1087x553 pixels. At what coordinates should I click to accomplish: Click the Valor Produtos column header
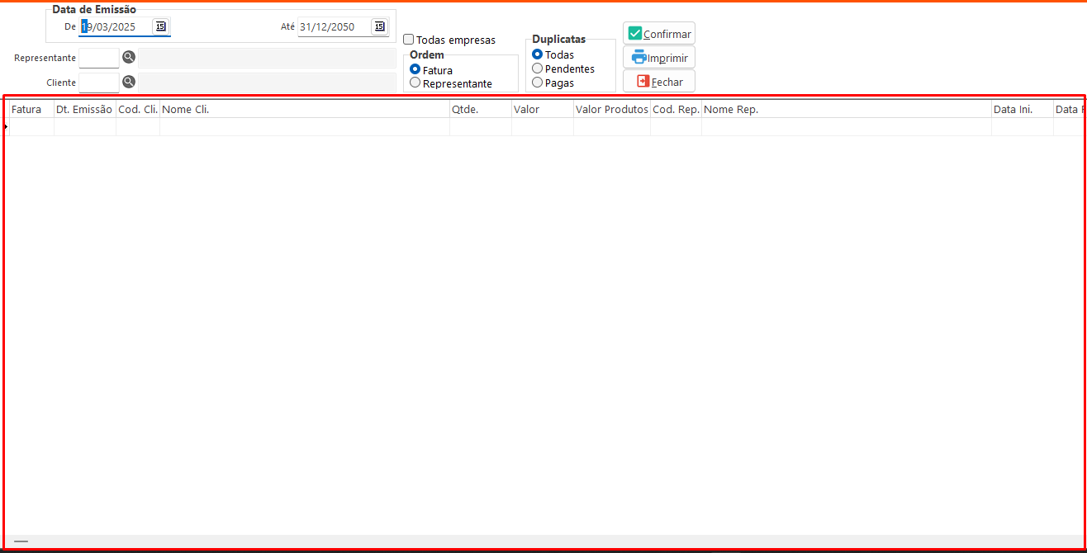point(611,110)
